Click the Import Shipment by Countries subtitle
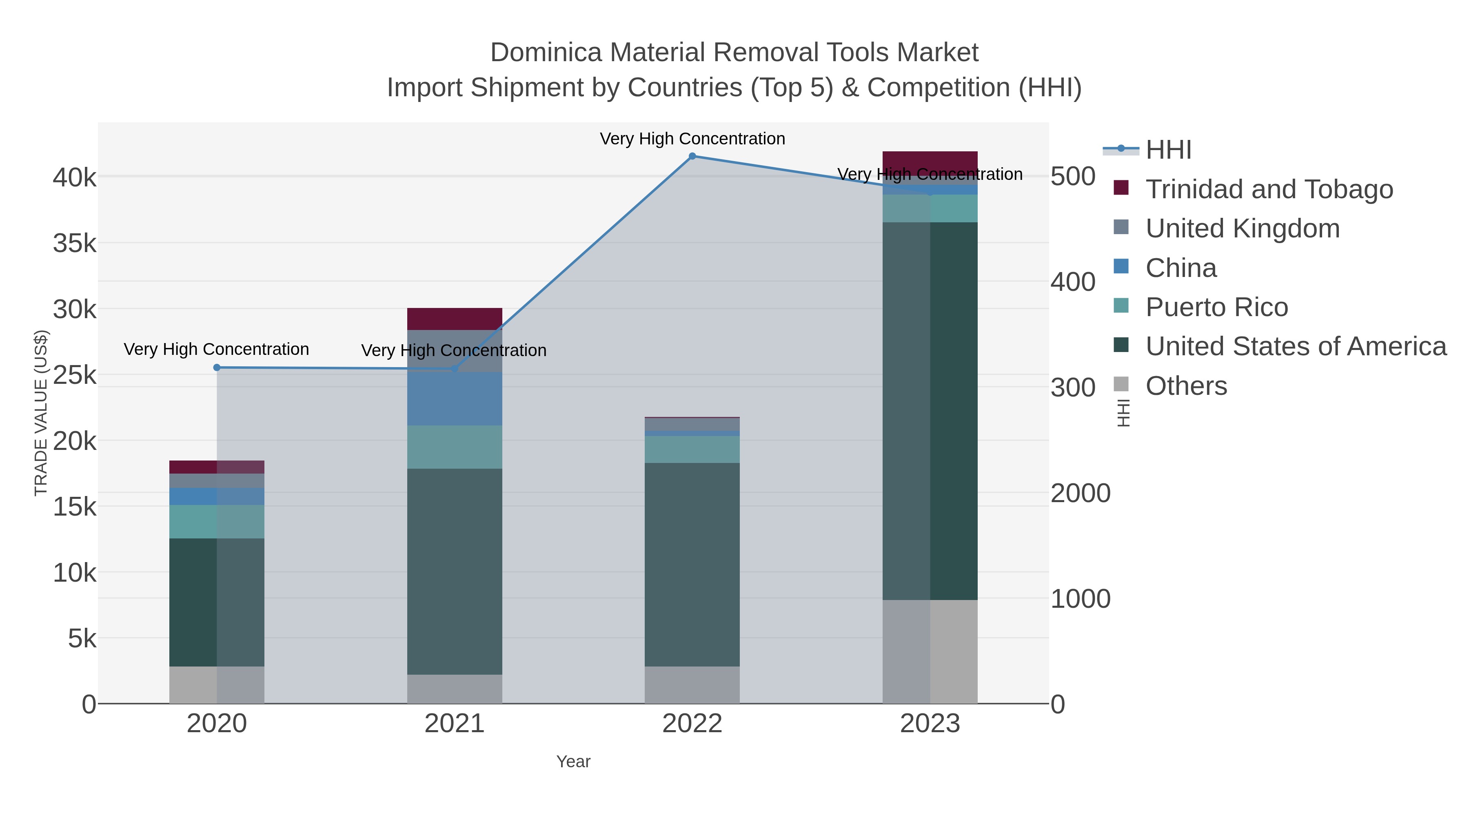 point(734,88)
